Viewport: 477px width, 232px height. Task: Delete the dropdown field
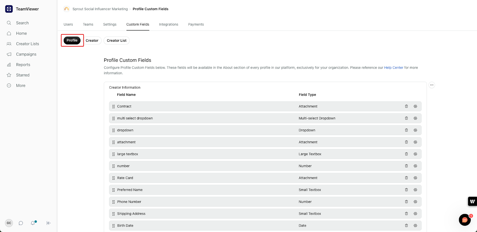[x=406, y=130]
